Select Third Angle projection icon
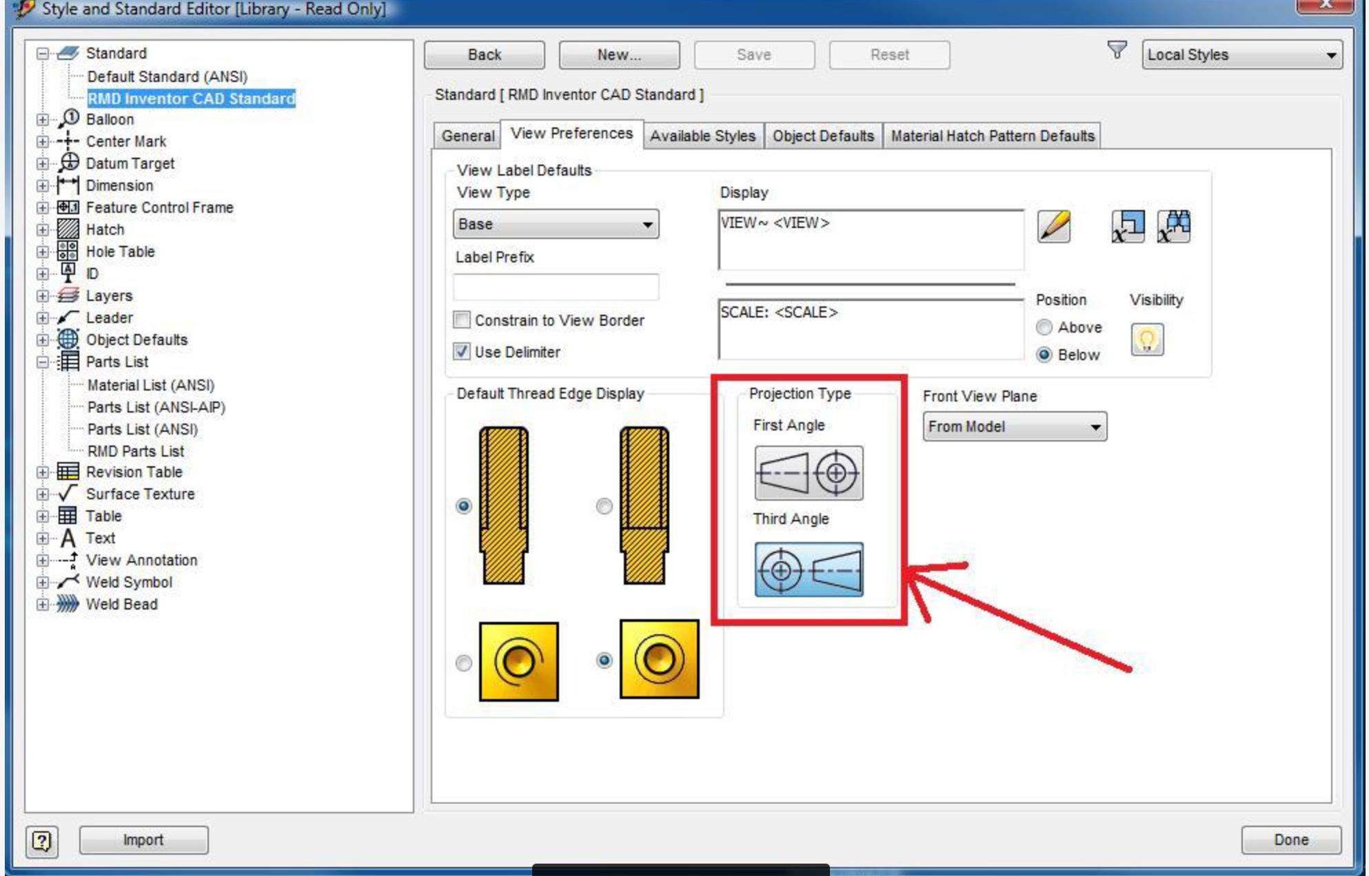The width and height of the screenshot is (1369, 876). pyautogui.click(x=808, y=570)
